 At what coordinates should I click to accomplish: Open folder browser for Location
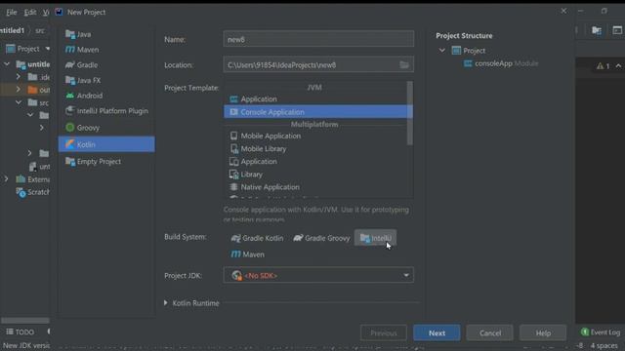pyautogui.click(x=404, y=65)
